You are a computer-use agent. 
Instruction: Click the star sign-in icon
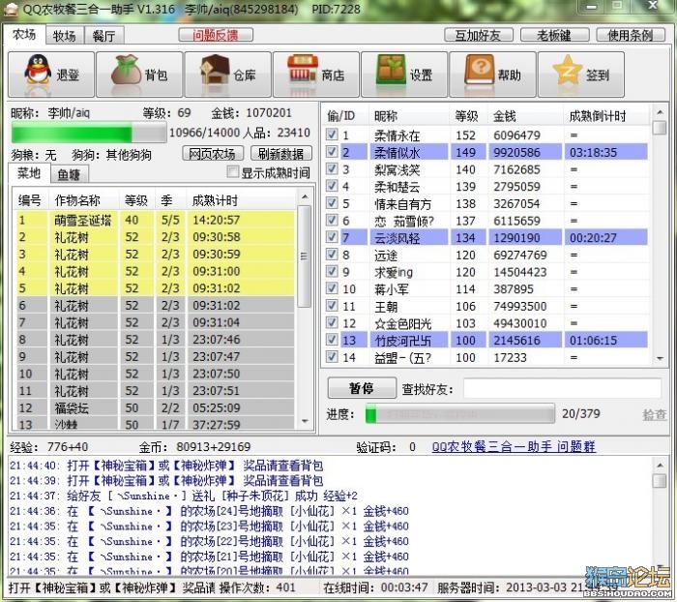pyautogui.click(x=568, y=70)
